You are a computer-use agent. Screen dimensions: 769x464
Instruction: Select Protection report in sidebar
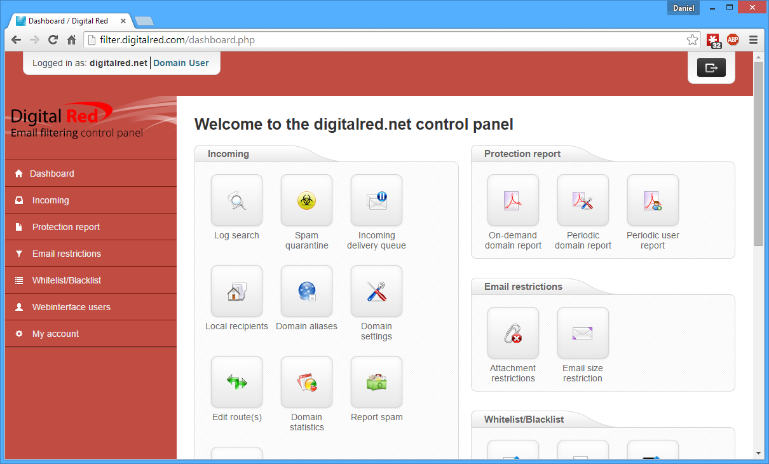tap(91, 227)
